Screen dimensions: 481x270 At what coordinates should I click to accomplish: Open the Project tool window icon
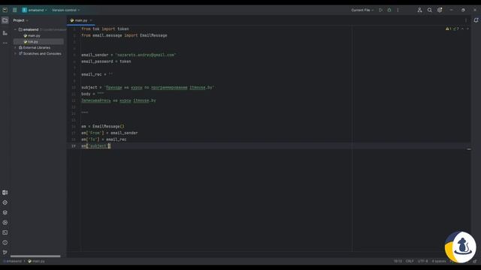coord(5,20)
